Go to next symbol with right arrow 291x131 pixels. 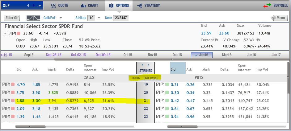click(34, 6)
